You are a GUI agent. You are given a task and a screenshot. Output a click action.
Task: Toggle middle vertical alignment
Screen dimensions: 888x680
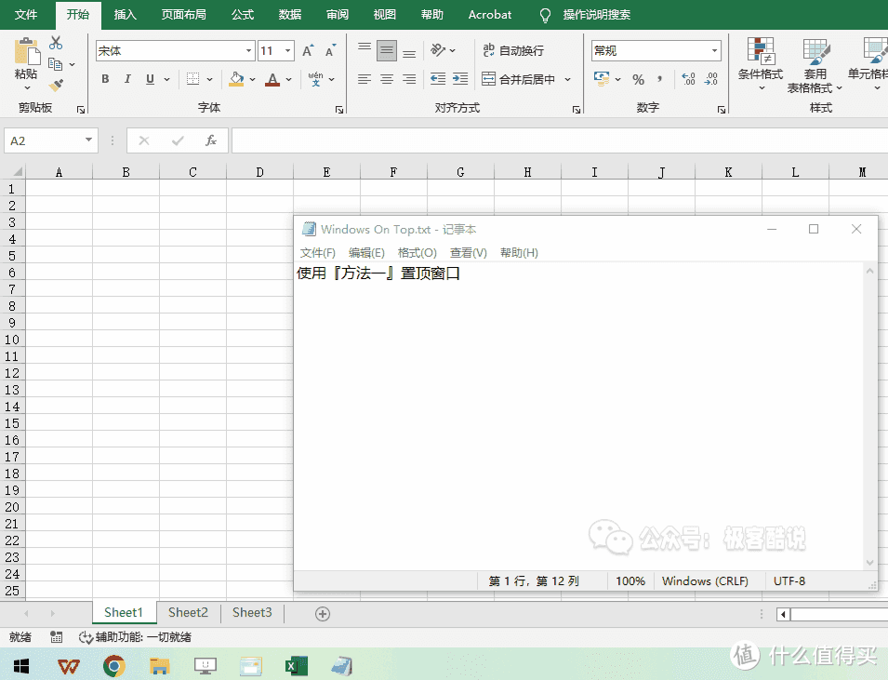[x=387, y=51]
